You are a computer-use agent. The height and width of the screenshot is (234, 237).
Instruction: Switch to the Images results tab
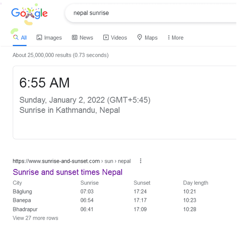(x=53, y=38)
